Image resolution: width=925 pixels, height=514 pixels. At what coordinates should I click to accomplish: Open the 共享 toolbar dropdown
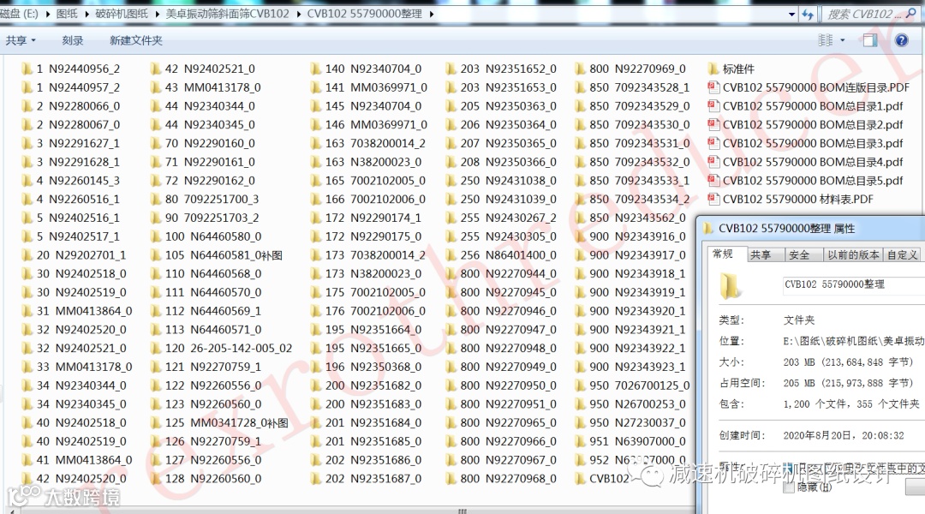click(x=21, y=40)
